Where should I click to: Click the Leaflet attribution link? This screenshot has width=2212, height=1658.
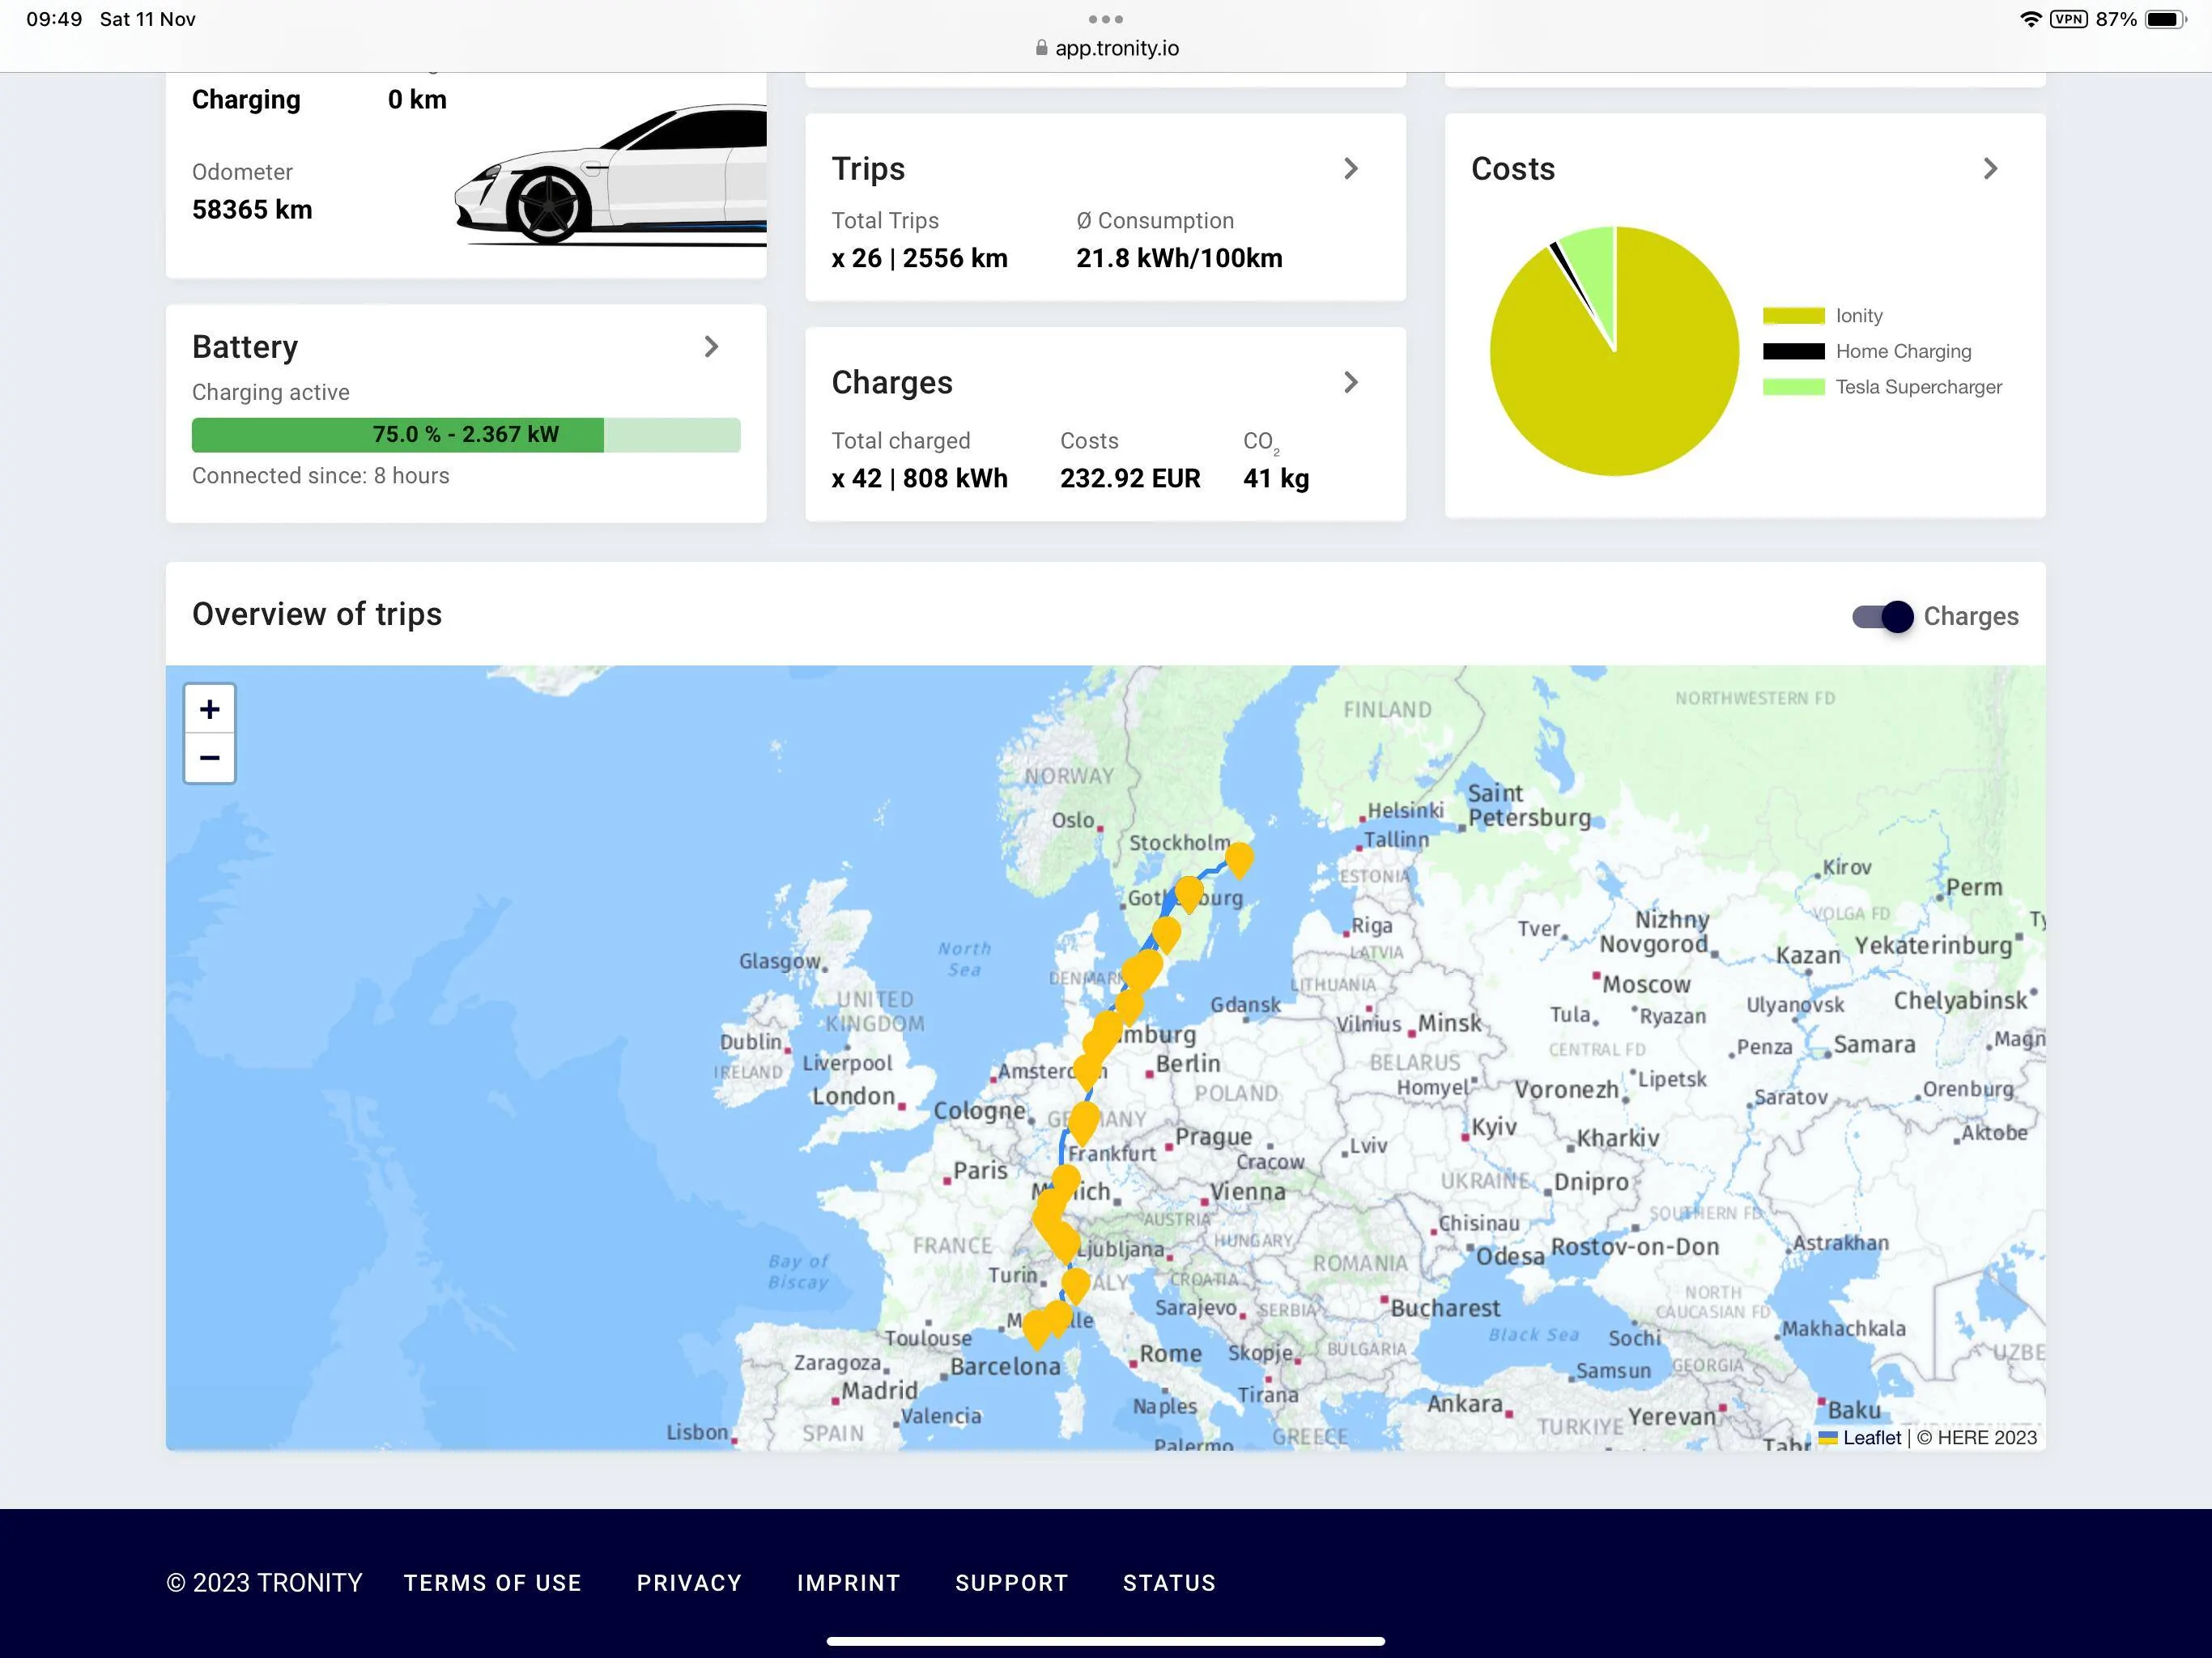point(1871,1438)
